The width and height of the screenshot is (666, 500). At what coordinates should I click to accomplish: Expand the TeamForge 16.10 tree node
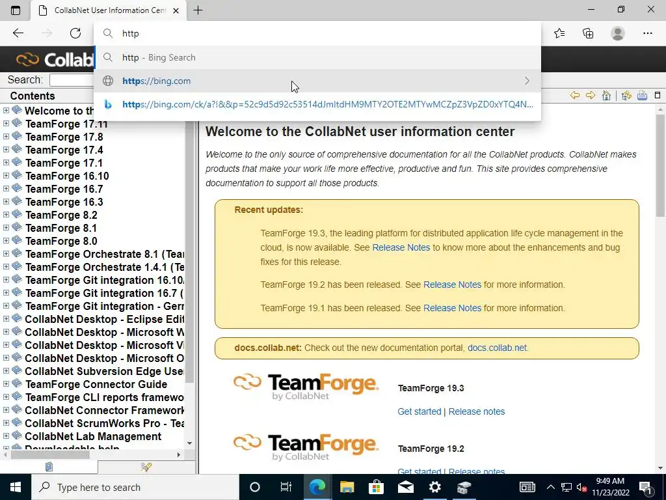coord(6,176)
